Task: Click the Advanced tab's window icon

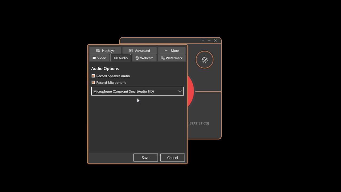Action: 131,51
